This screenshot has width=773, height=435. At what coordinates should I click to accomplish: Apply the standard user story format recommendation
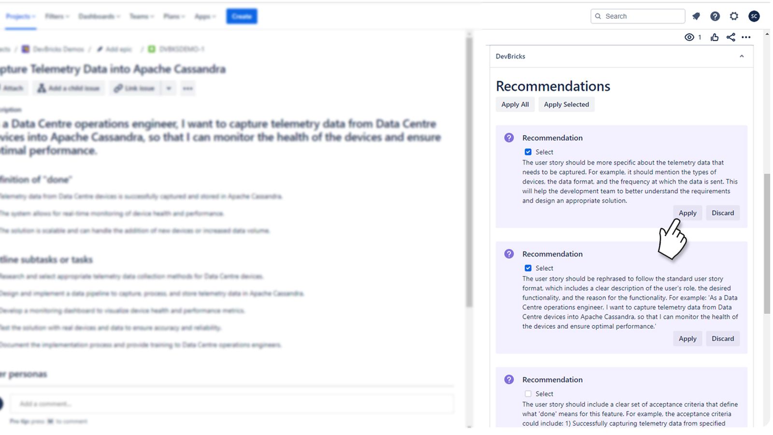687,338
